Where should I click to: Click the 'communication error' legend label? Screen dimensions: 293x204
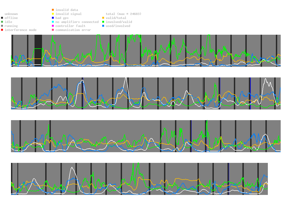pyautogui.click(x=73, y=30)
